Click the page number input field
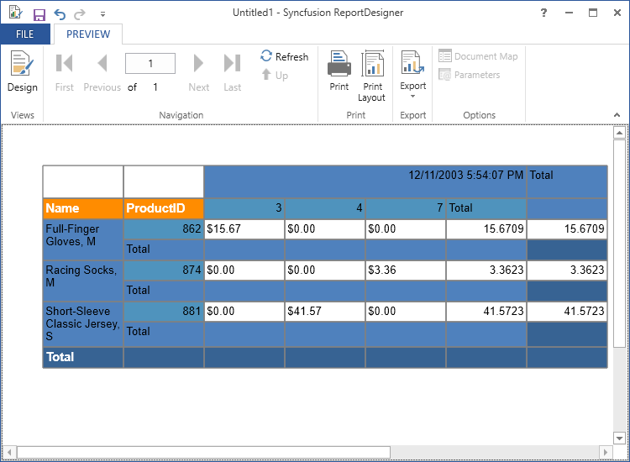630x462 pixels. [150, 64]
